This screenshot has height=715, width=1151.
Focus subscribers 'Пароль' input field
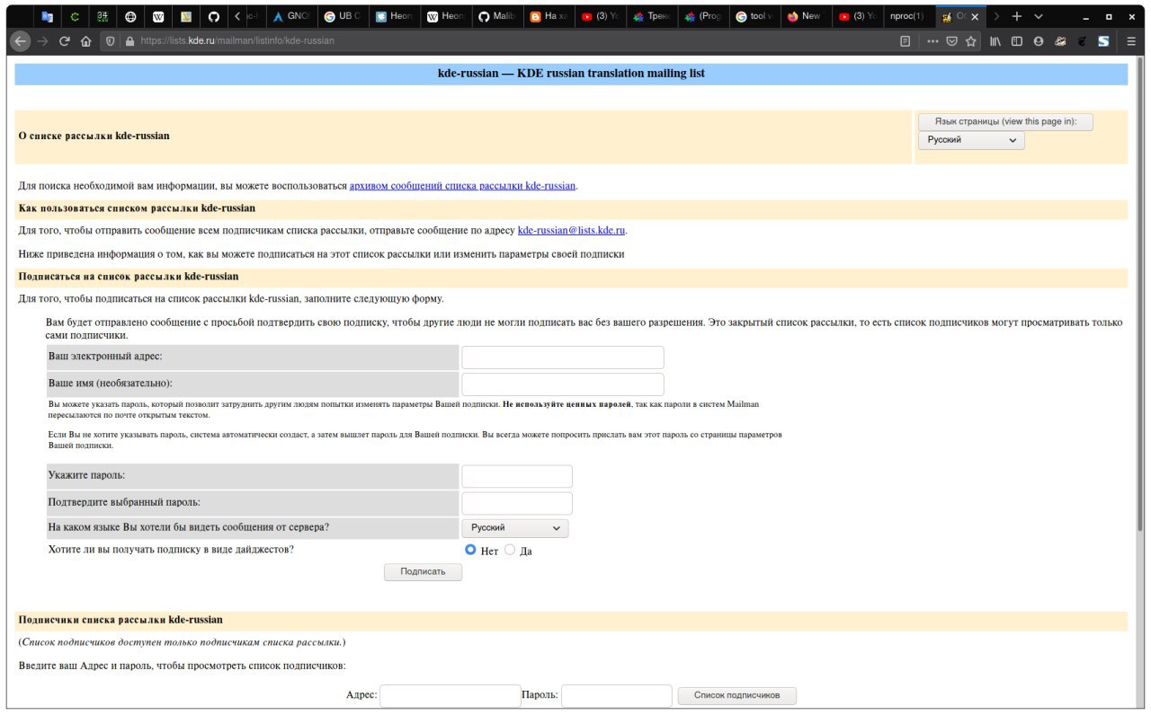(617, 695)
